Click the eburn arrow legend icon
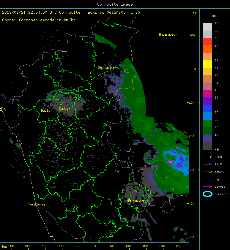The height and width of the screenshot is (250, 230). (x=207, y=172)
